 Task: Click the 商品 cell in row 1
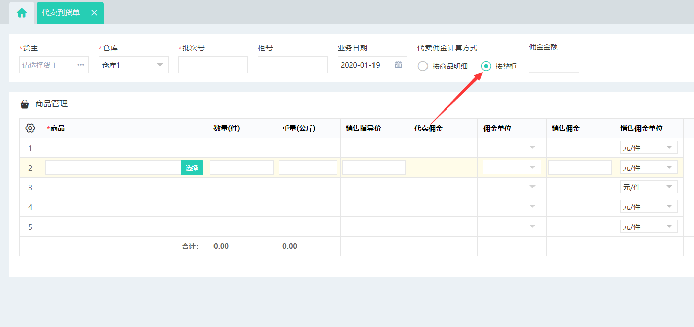click(125, 148)
